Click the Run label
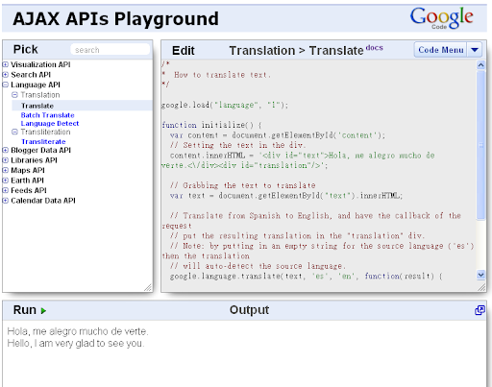The image size is (492, 387). 25,310
